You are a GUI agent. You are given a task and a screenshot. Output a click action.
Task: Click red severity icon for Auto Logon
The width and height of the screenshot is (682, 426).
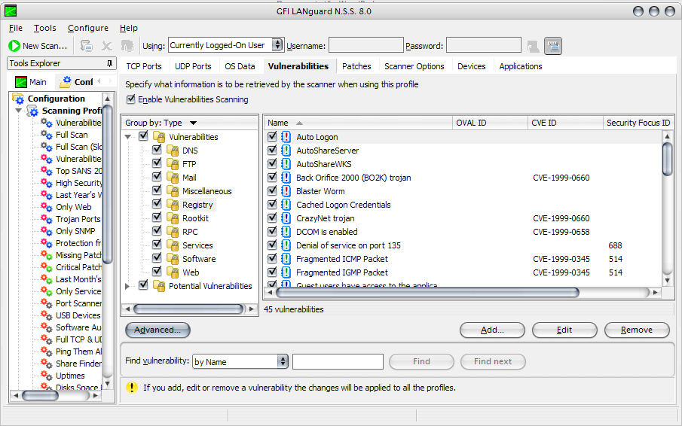[x=286, y=137]
